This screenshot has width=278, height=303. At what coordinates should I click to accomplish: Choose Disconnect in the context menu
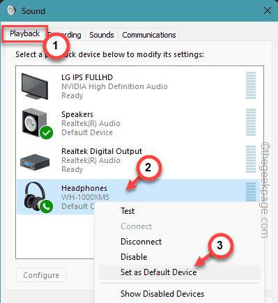[141, 242]
